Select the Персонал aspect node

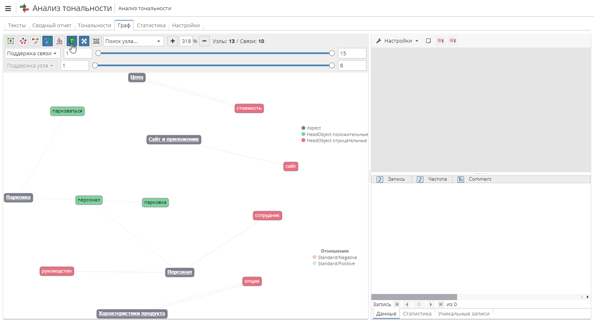180,272
